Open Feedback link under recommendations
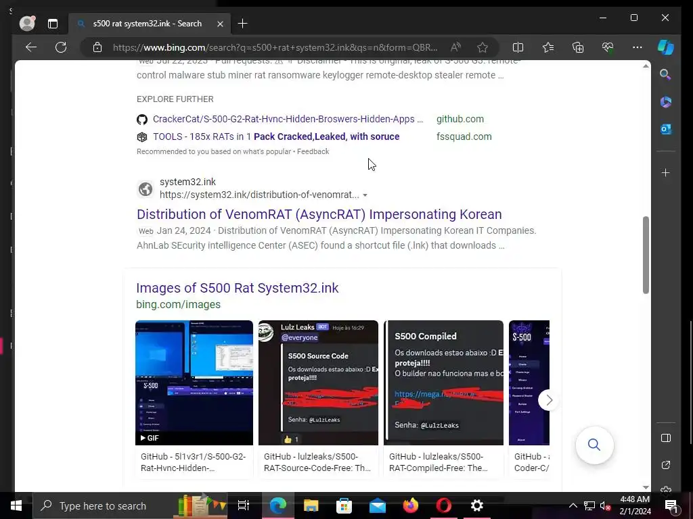 [x=313, y=151]
